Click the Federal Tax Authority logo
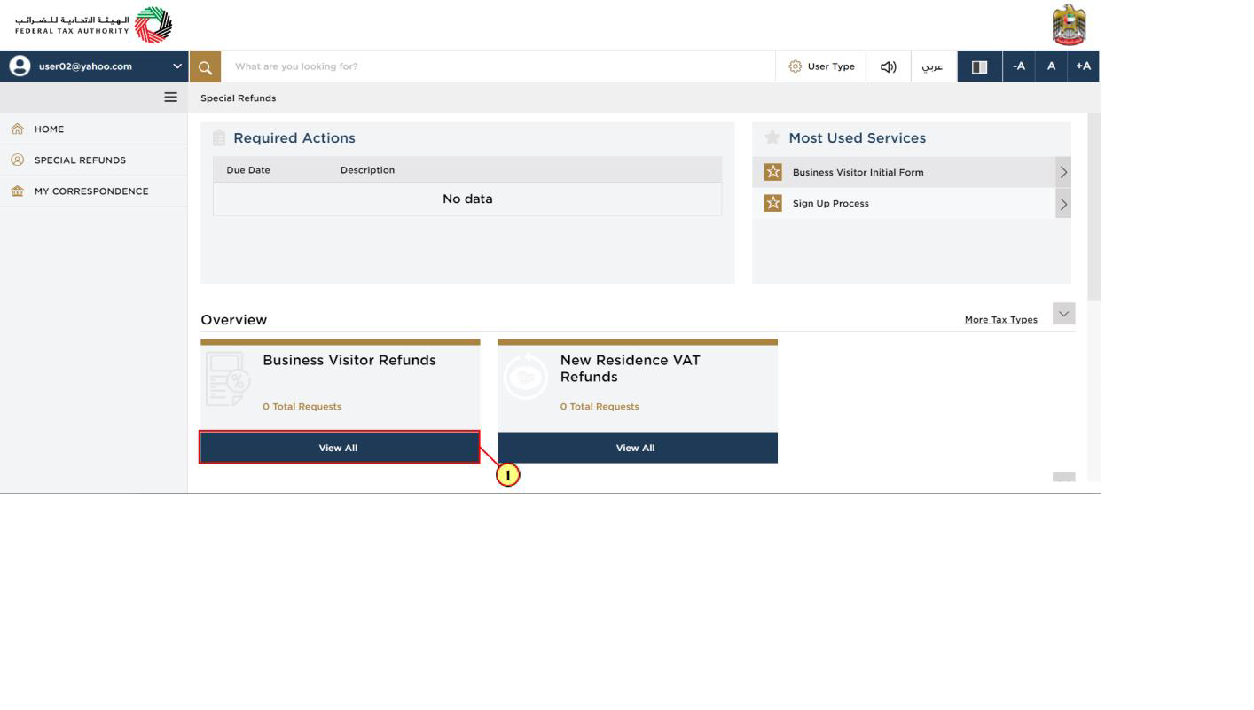The image size is (1254, 710). (x=94, y=25)
